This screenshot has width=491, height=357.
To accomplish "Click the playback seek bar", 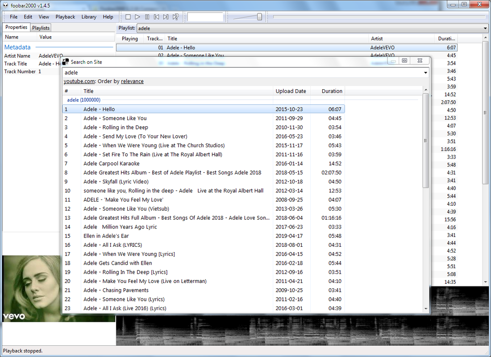I will coord(379,17).
